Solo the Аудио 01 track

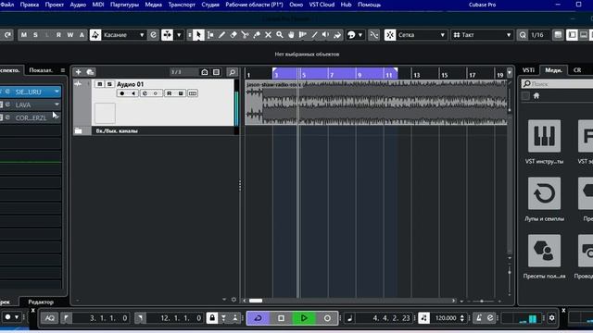(109, 84)
